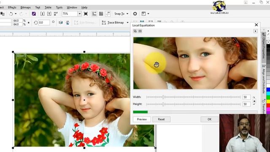Click the 75% zoom level field
The height and width of the screenshot is (152, 270).
[70, 14]
